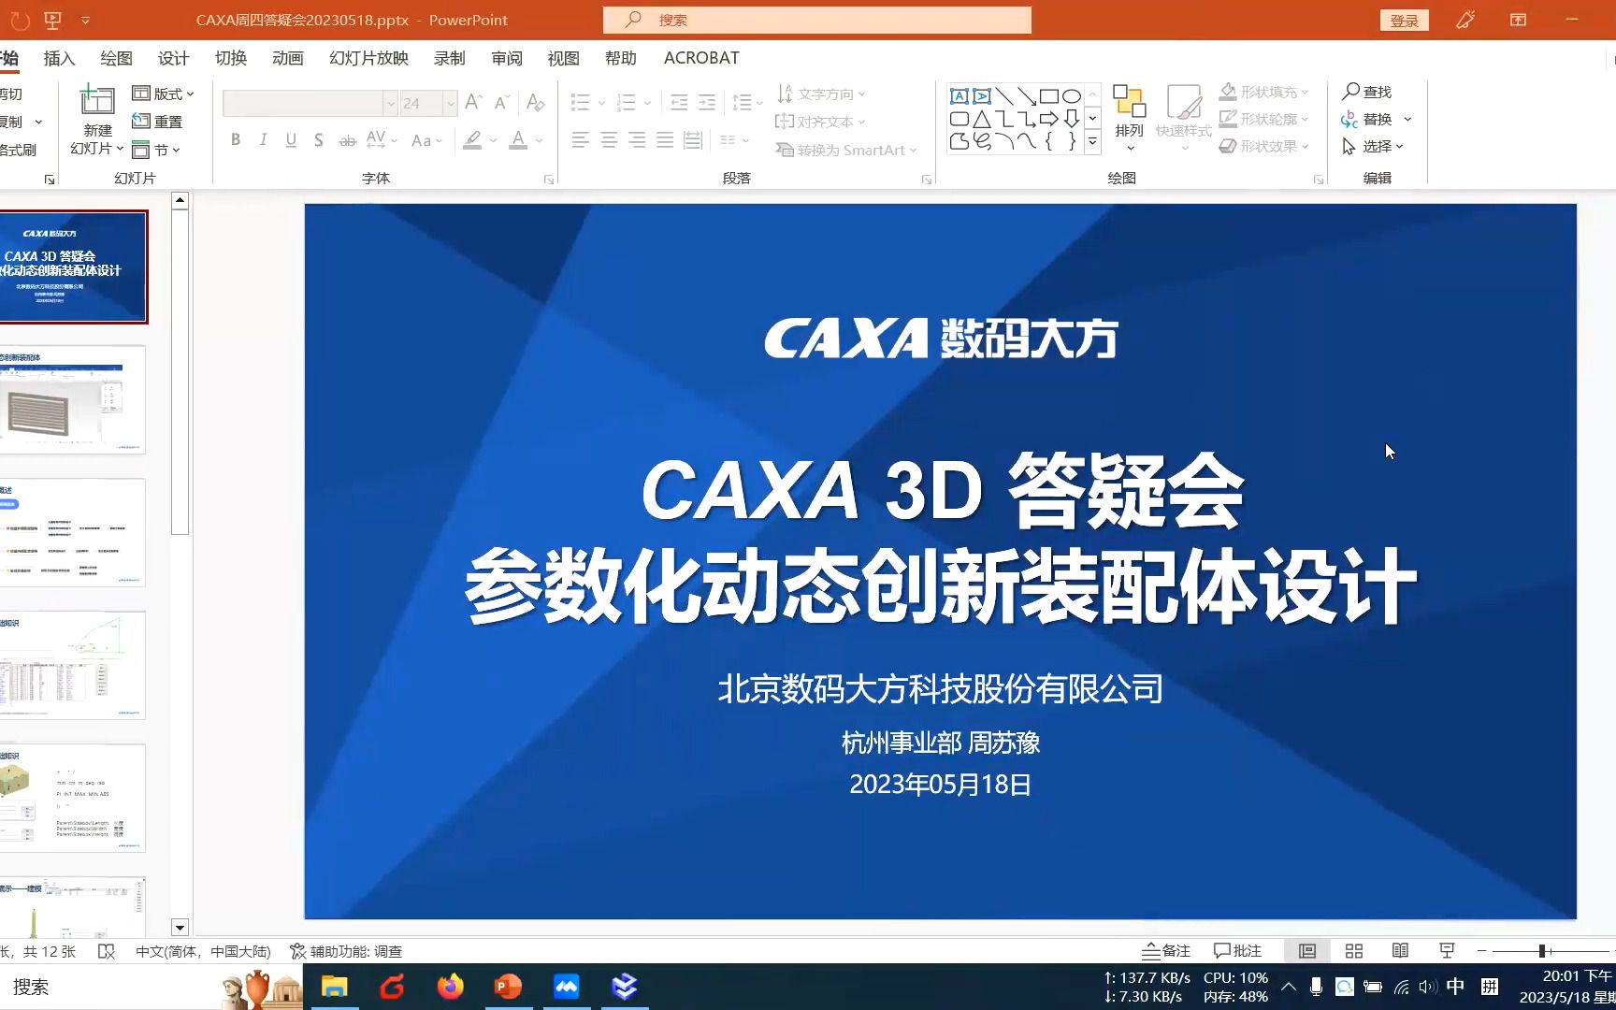Open the Slide Show (幻灯片放映) tab
This screenshot has height=1010, width=1616.
(368, 58)
